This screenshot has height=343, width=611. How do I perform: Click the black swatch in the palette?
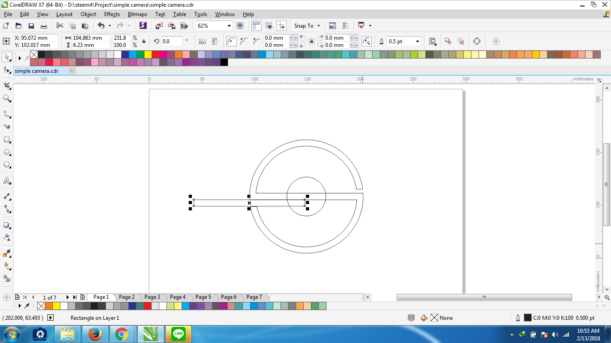pyautogui.click(x=224, y=62)
